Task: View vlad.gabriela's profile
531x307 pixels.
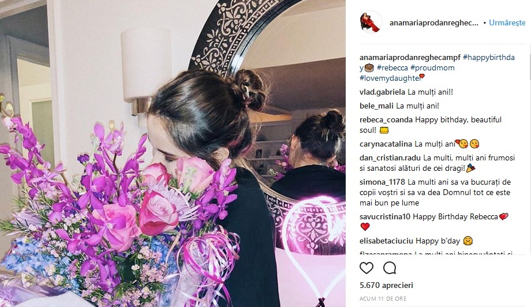Action: pos(382,92)
